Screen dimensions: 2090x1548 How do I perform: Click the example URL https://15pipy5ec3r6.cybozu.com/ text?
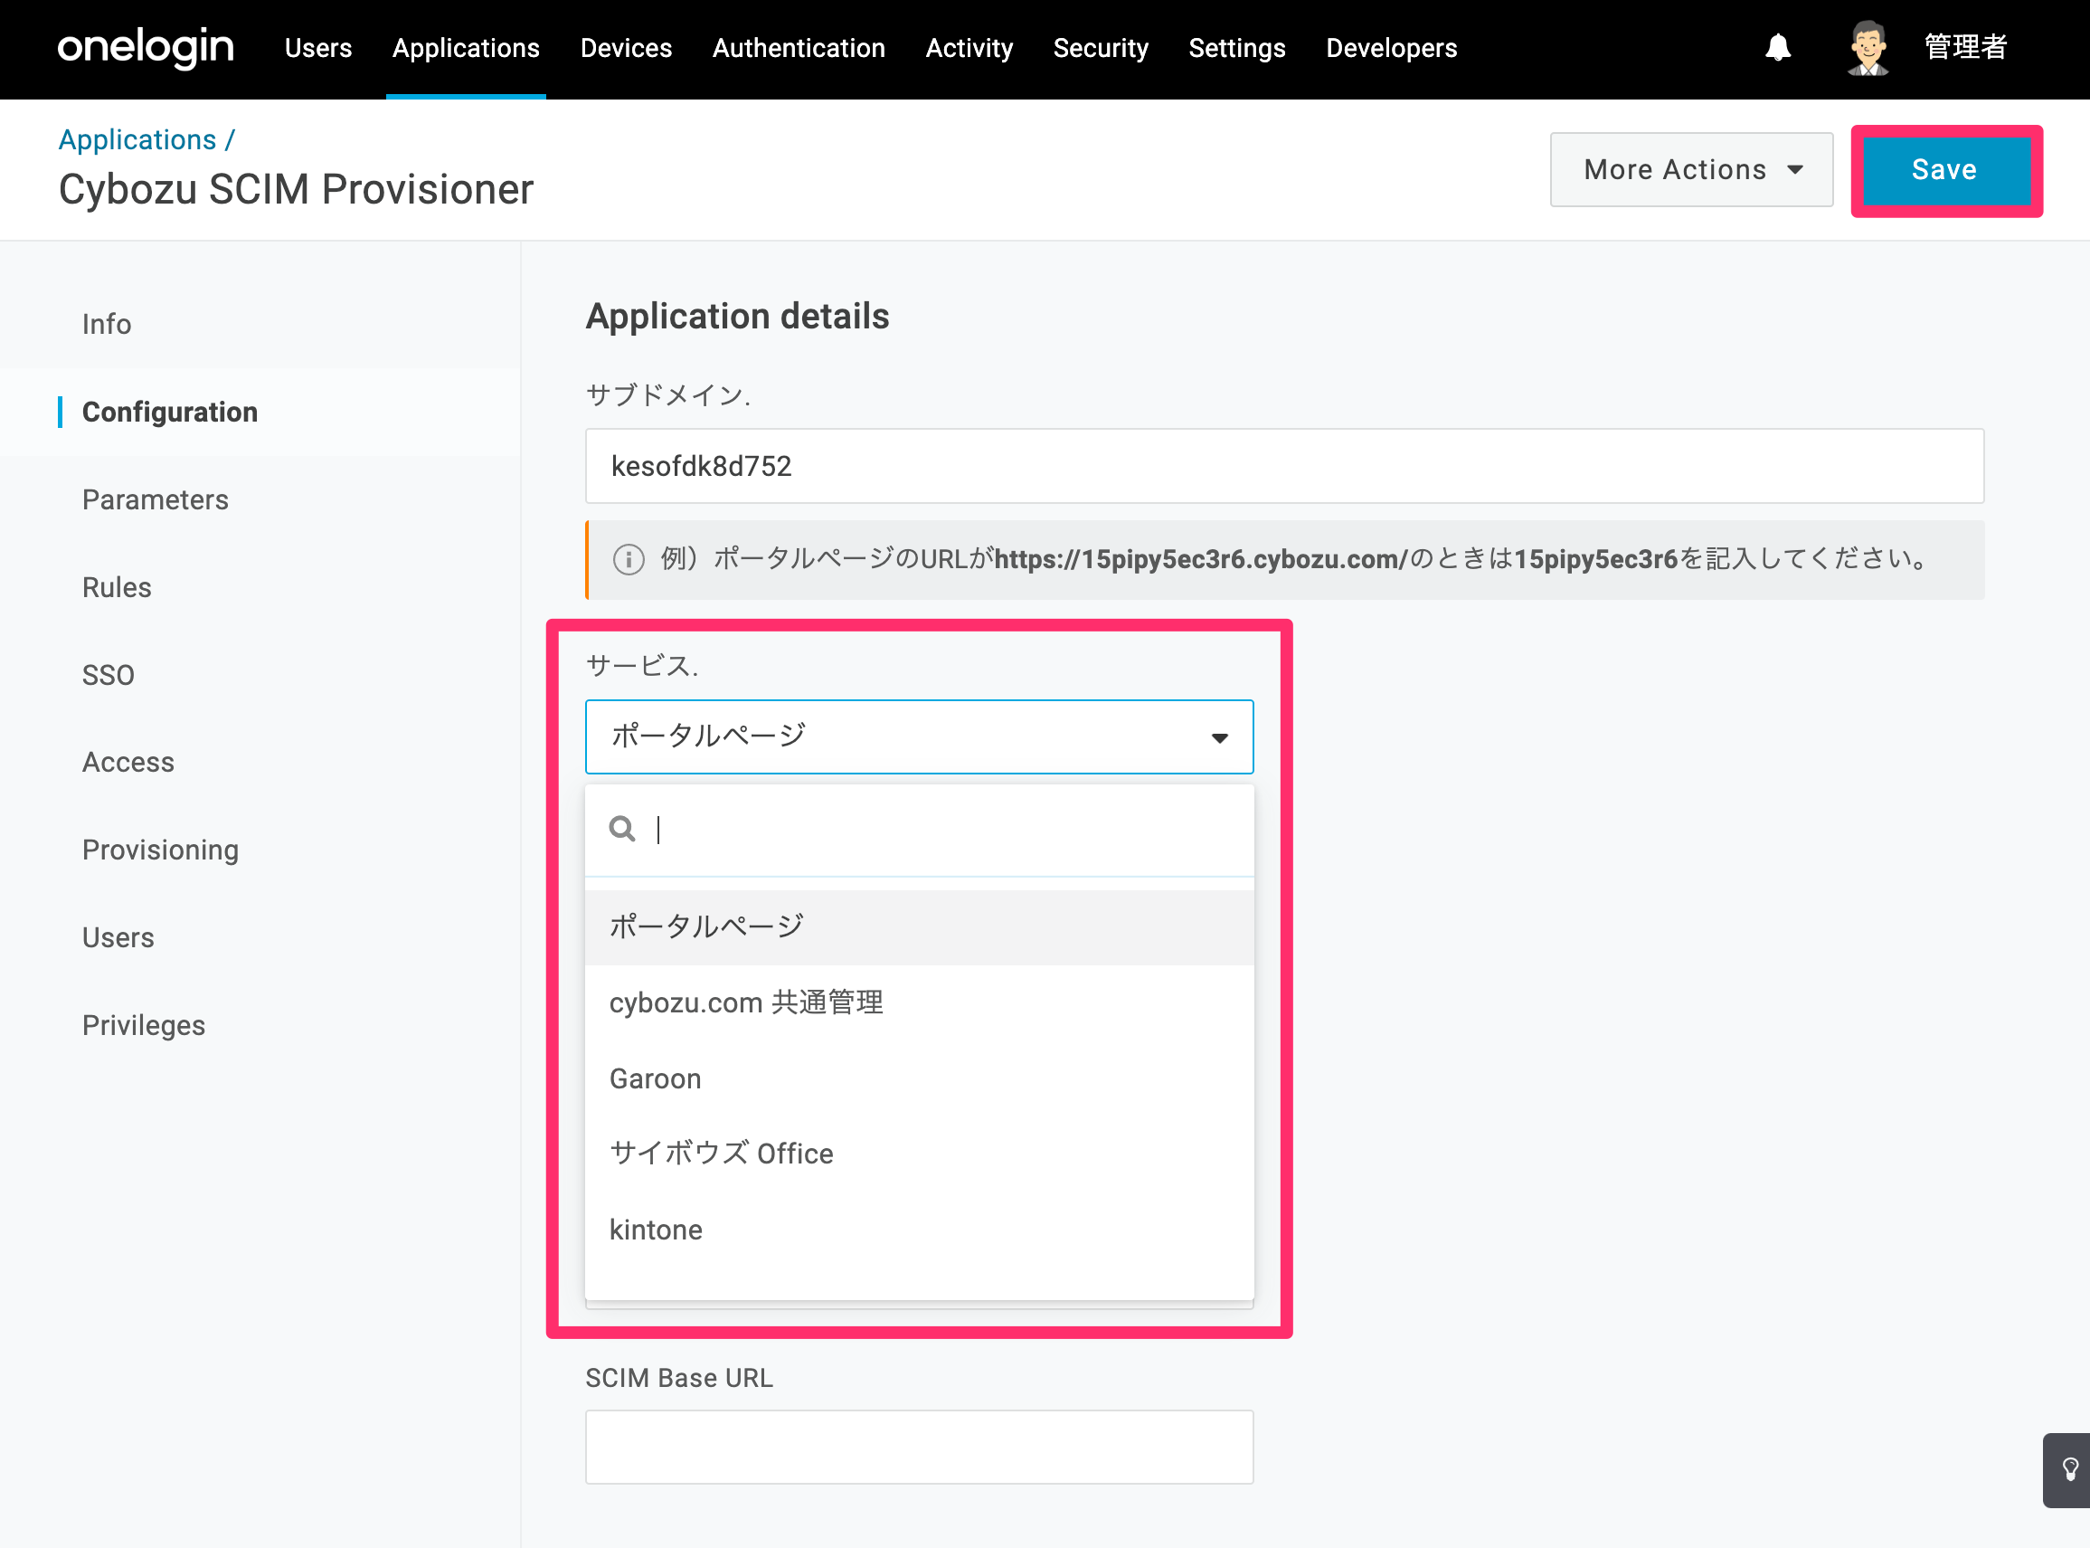(x=1201, y=559)
